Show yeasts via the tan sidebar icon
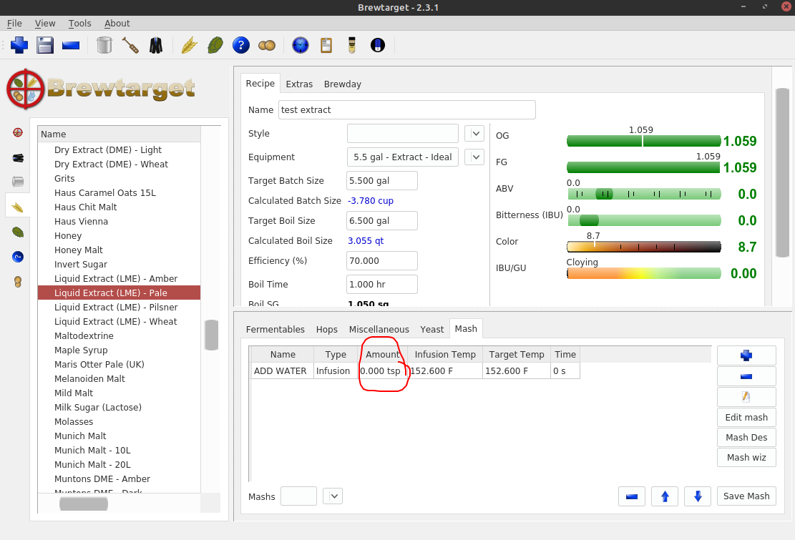This screenshot has height=540, width=795. pos(18,282)
